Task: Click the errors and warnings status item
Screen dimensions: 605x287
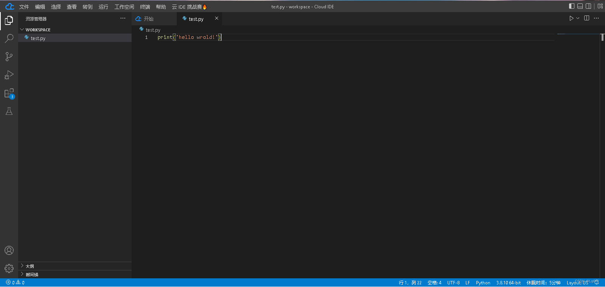Action: (x=15, y=282)
